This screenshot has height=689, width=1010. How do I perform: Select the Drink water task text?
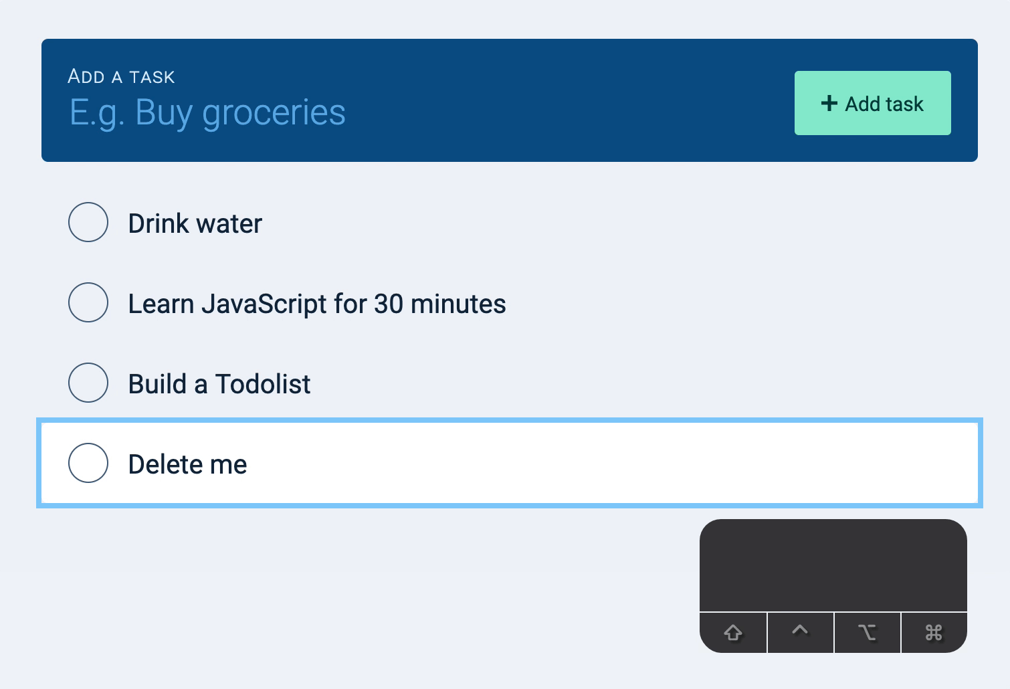point(195,223)
